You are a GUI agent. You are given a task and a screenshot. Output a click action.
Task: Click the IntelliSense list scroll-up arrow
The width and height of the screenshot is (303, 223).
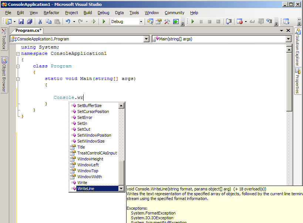pos(121,106)
